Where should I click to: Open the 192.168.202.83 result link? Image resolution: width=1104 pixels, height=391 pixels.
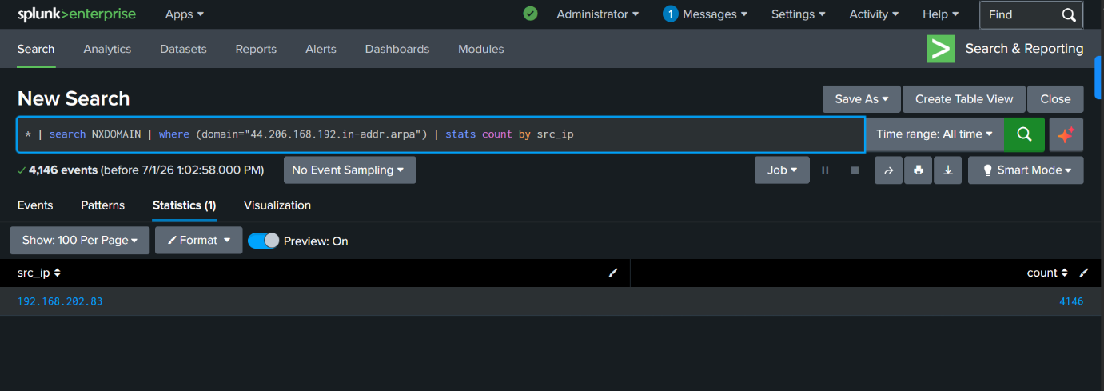[60, 301]
